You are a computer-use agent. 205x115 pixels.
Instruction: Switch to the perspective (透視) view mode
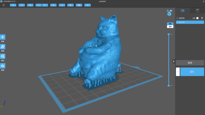click(x=170, y=27)
